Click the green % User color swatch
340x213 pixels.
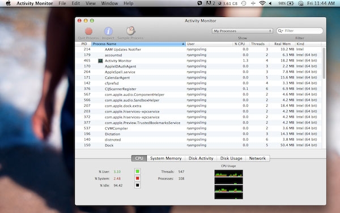tap(138, 172)
